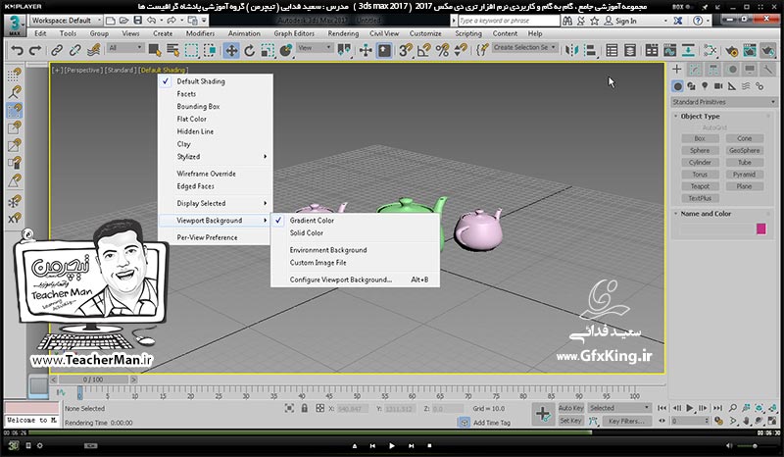Open the Rendered Frame Window icon
Screen dimensions: 784x457
point(750,51)
